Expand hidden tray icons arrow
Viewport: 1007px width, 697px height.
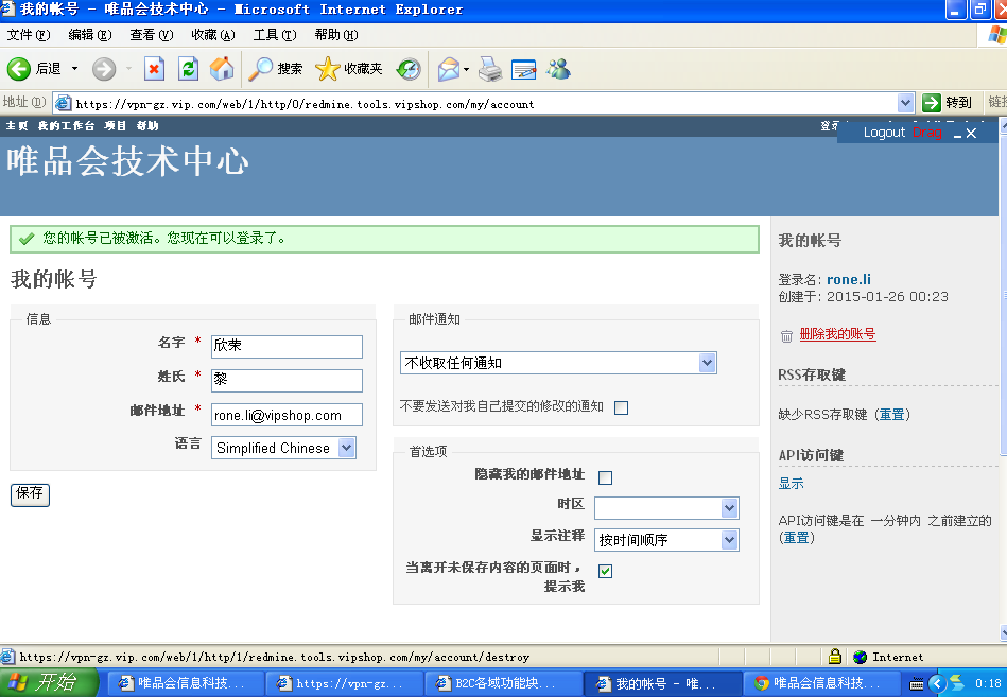pos(937,684)
